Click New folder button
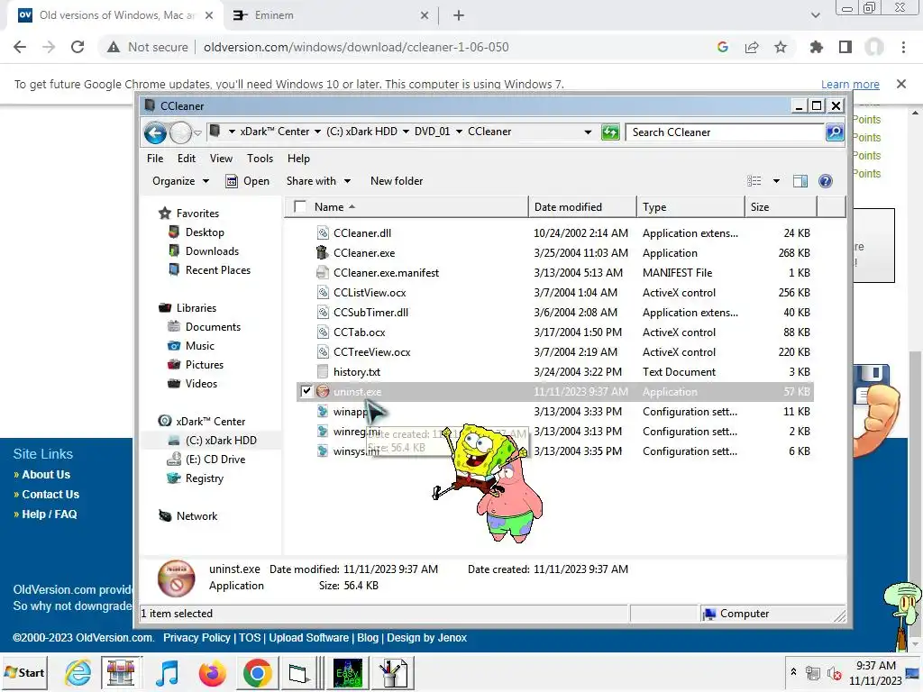The height and width of the screenshot is (692, 923). click(397, 181)
